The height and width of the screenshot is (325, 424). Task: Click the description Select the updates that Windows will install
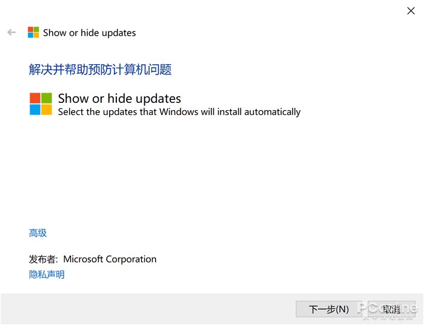(x=179, y=112)
